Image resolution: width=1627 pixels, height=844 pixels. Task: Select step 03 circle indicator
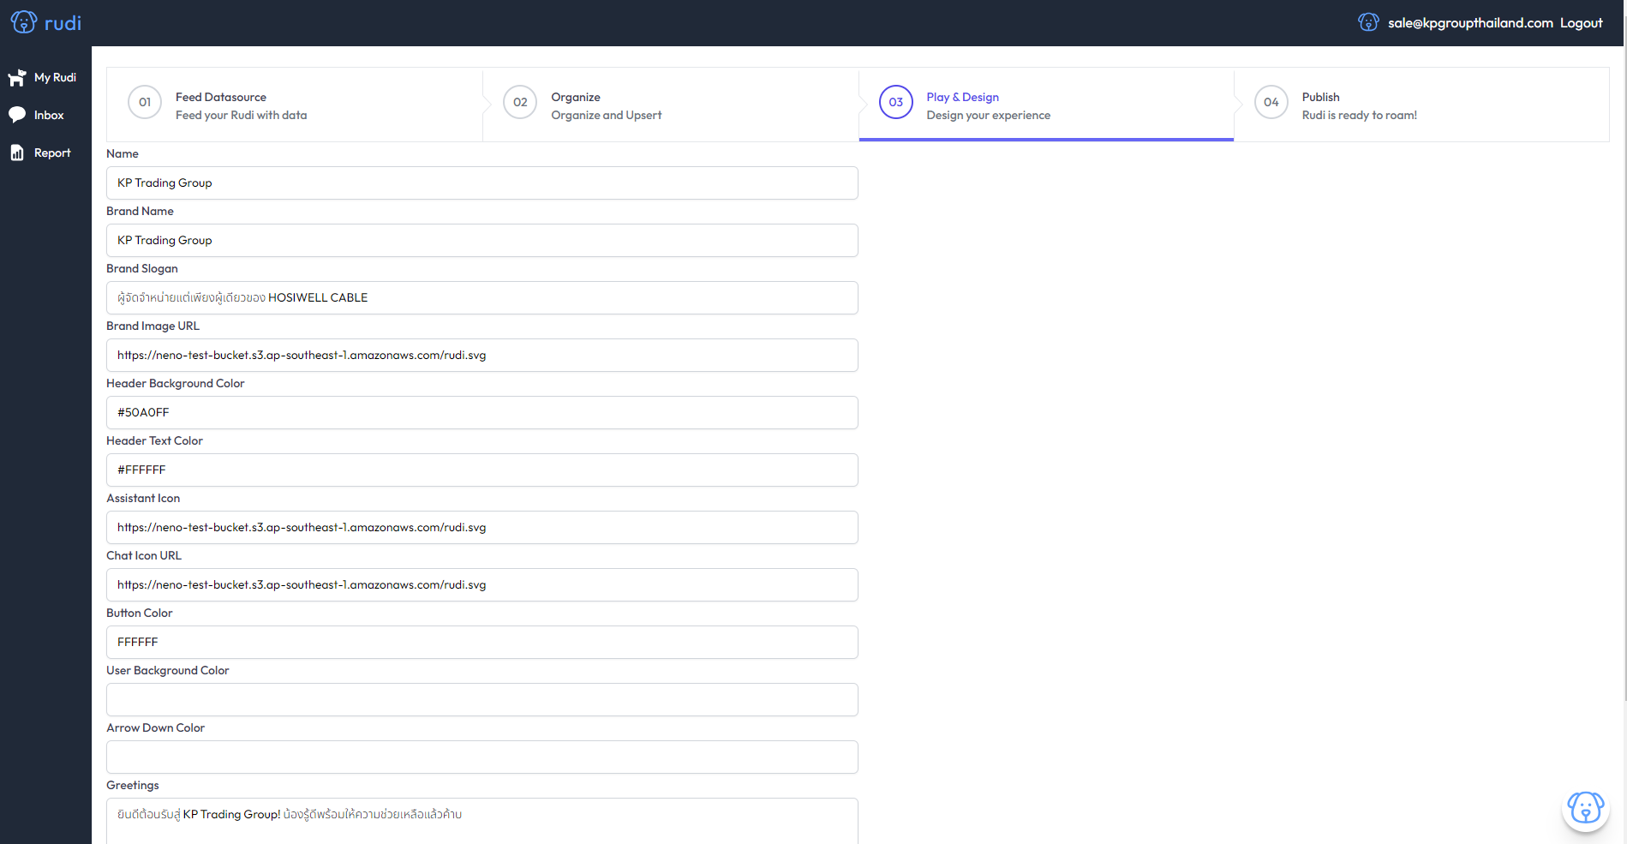click(896, 102)
